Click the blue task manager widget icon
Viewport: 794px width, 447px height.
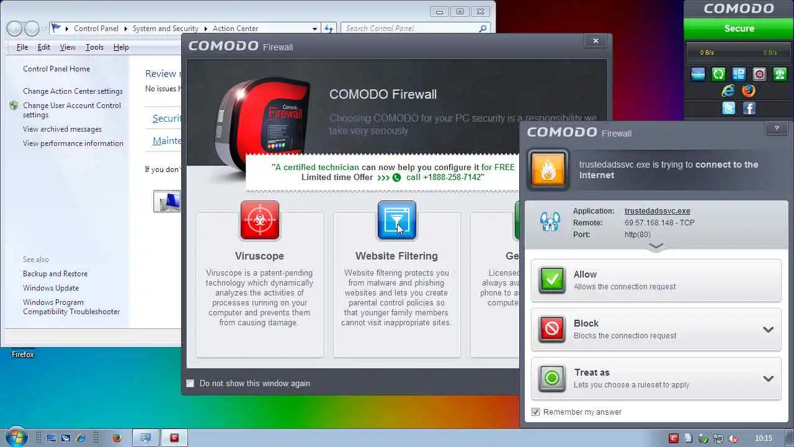click(x=739, y=74)
